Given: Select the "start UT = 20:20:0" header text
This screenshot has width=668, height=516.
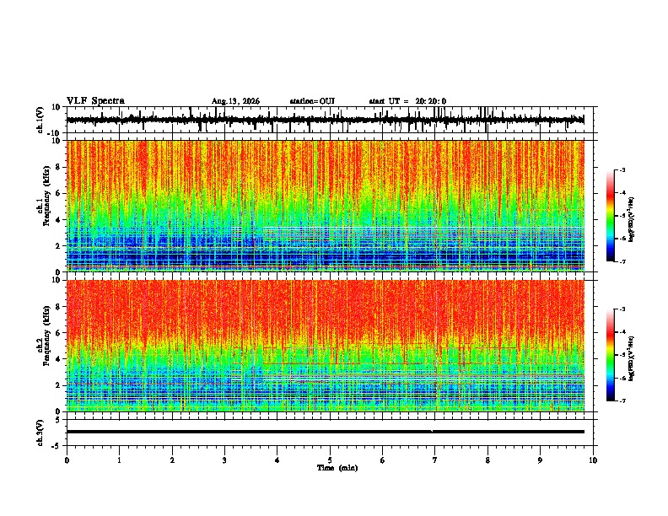Looking at the screenshot, I should [407, 101].
